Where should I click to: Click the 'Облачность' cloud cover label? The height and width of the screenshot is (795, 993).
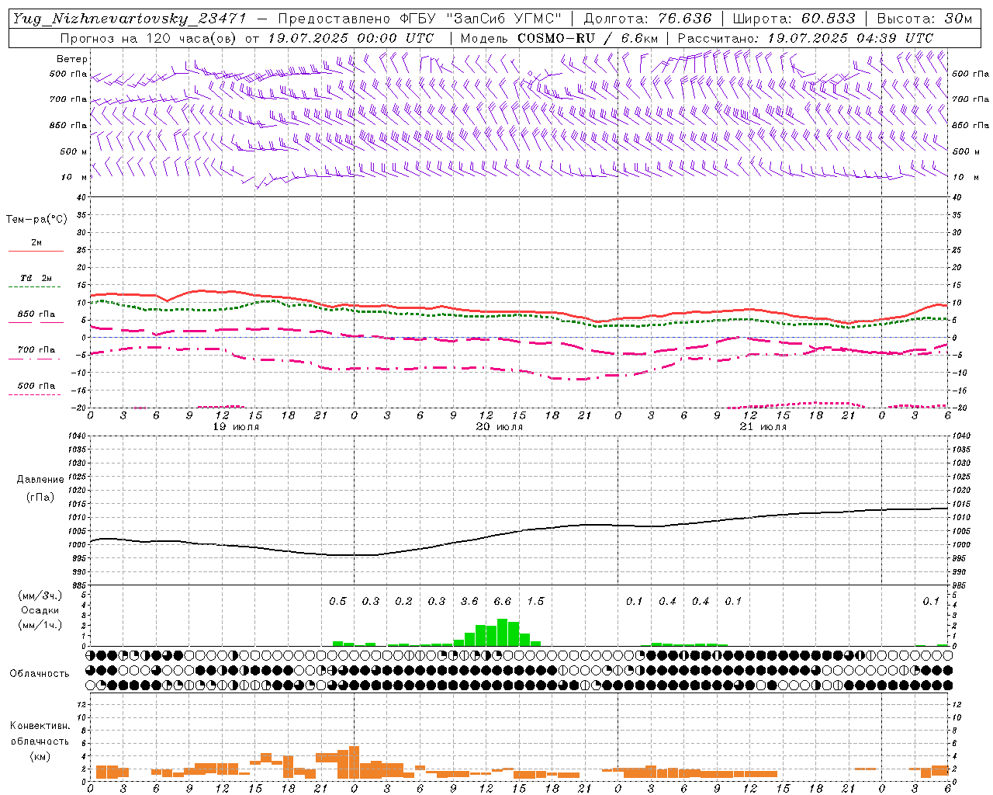[x=40, y=674]
